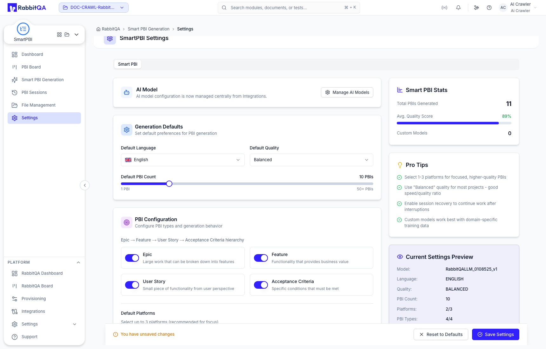Click Smart PBI Generation breadcrumb link
Image resolution: width=546 pixels, height=349 pixels.
[x=149, y=29]
